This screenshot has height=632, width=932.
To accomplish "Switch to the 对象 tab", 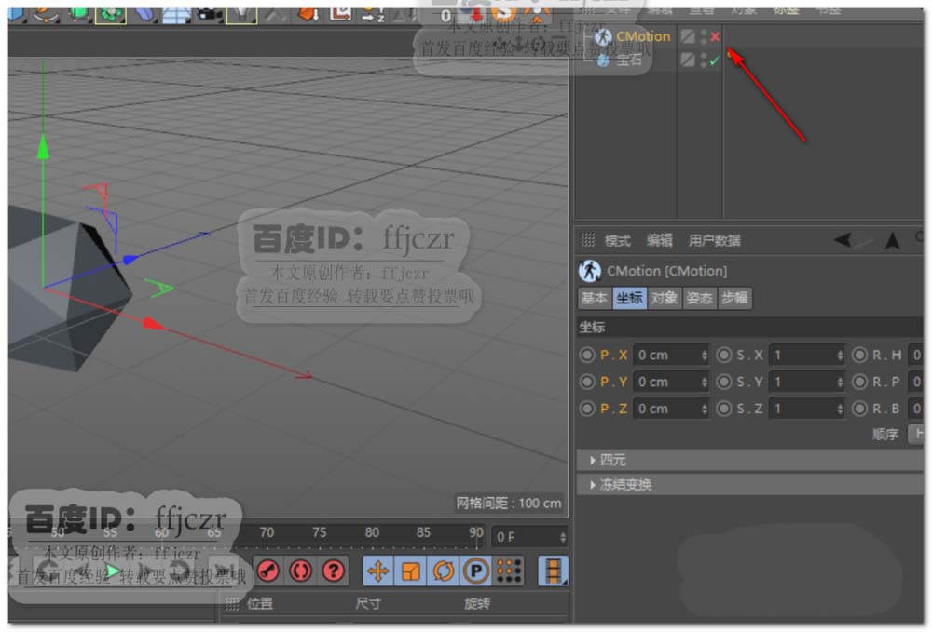I will pyautogui.click(x=664, y=298).
